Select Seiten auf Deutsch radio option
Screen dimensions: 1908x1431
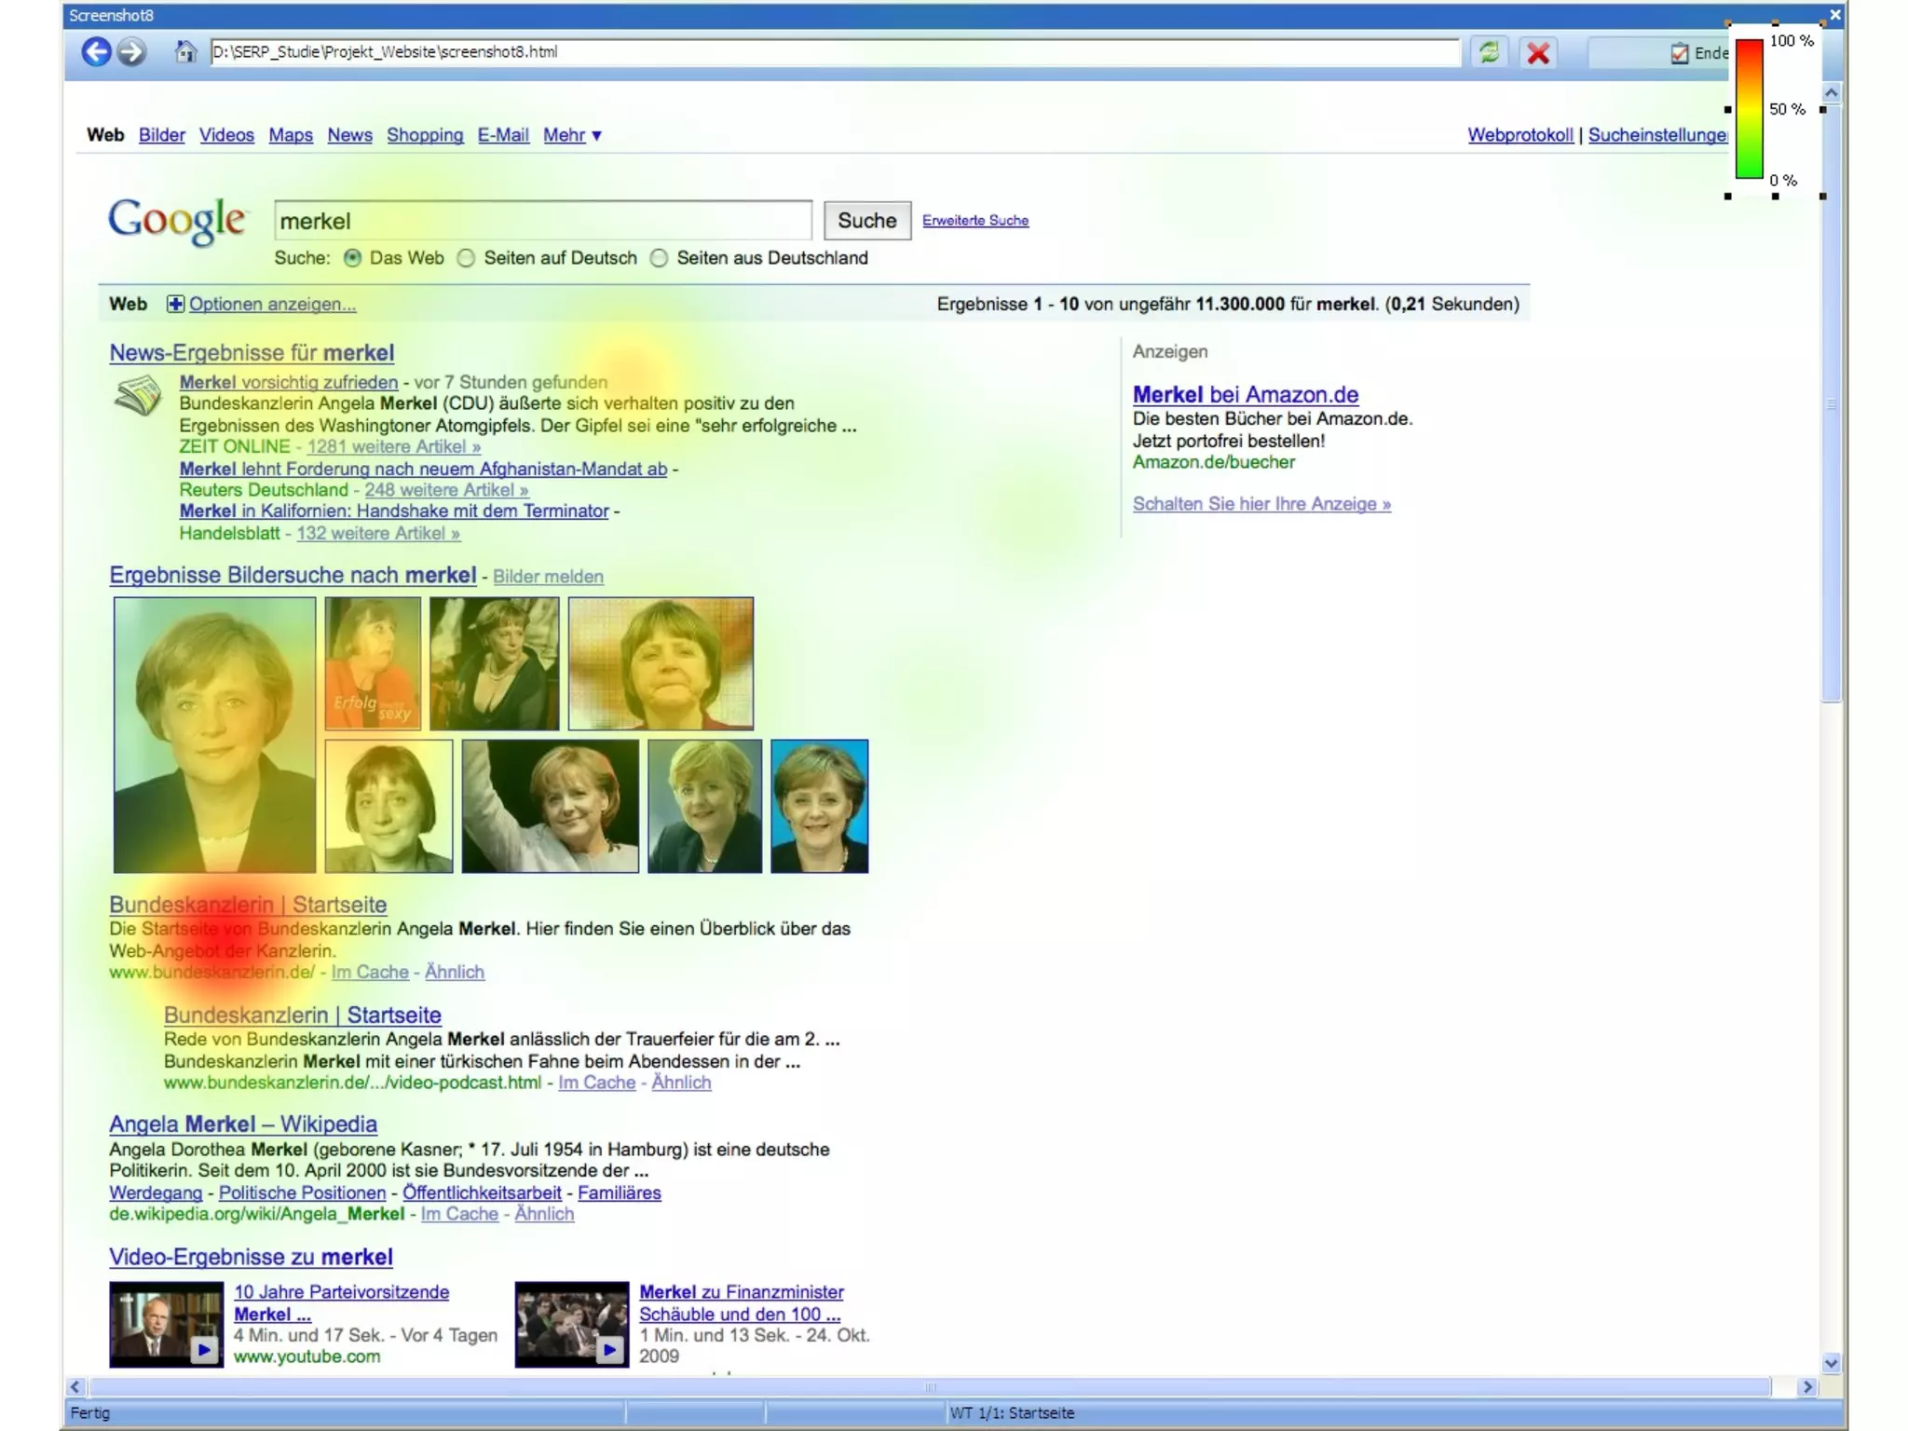466,258
